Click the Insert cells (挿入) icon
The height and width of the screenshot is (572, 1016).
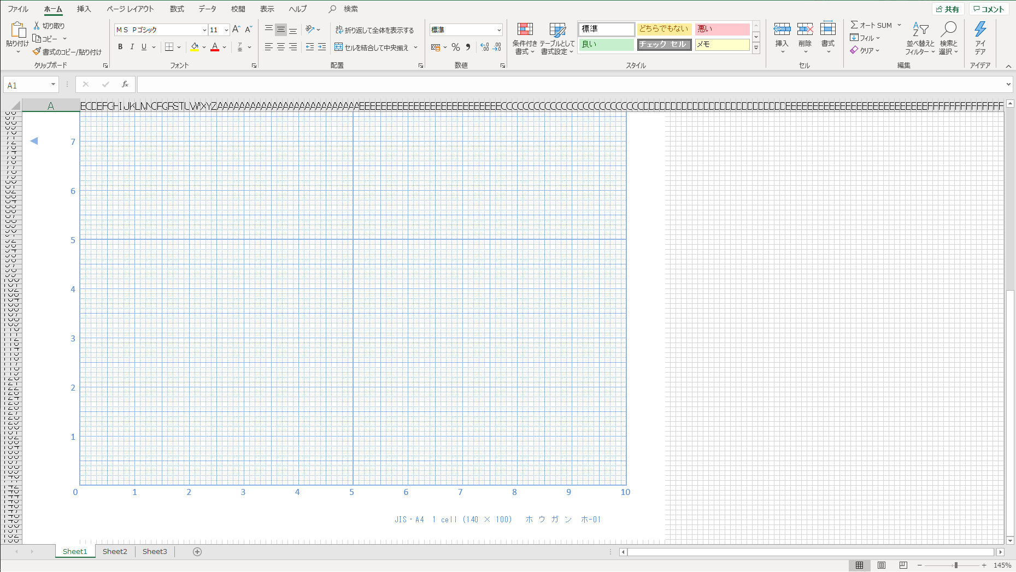pyautogui.click(x=782, y=30)
